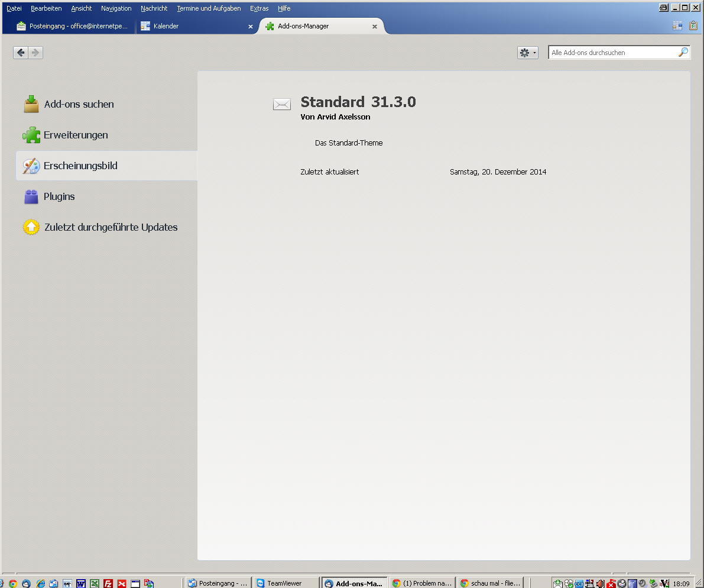
Task: Click the forward arrow navigation button
Action: [35, 53]
